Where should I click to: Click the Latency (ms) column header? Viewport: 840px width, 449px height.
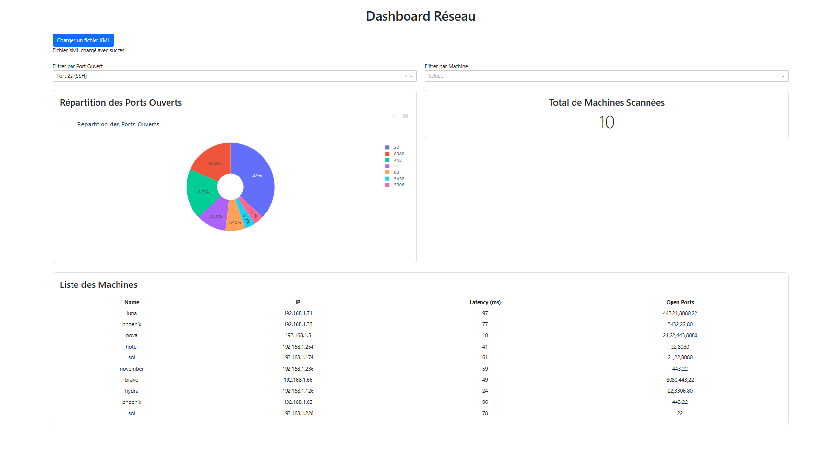point(485,302)
